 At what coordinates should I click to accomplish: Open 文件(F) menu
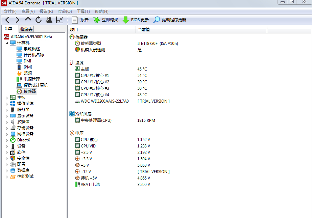click(x=10, y=11)
